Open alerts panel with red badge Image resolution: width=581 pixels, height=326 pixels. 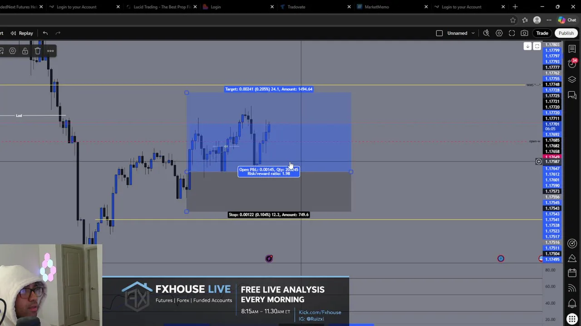pyautogui.click(x=572, y=64)
